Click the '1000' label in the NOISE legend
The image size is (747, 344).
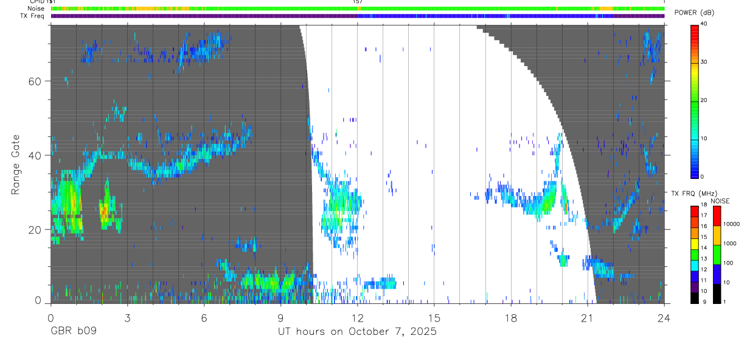coord(730,245)
